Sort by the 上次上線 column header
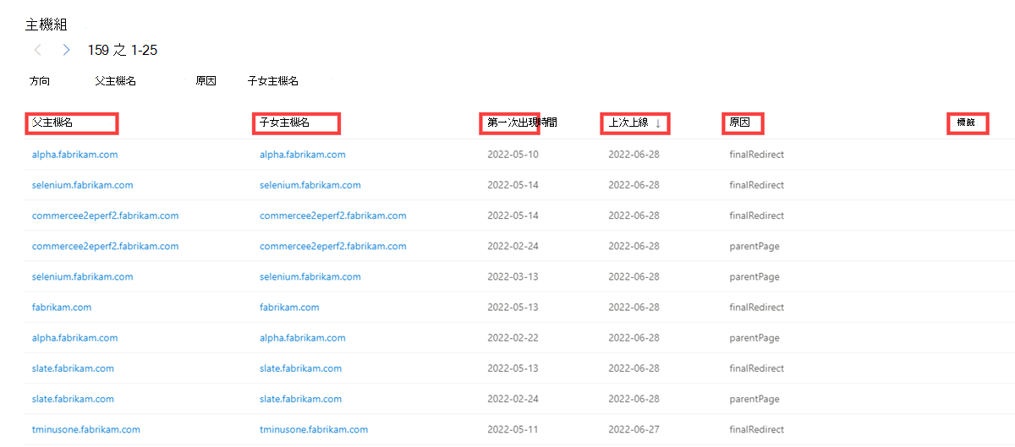This screenshot has height=447, width=1015. click(628, 123)
